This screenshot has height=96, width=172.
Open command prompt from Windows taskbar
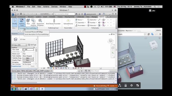click(x=26, y=89)
